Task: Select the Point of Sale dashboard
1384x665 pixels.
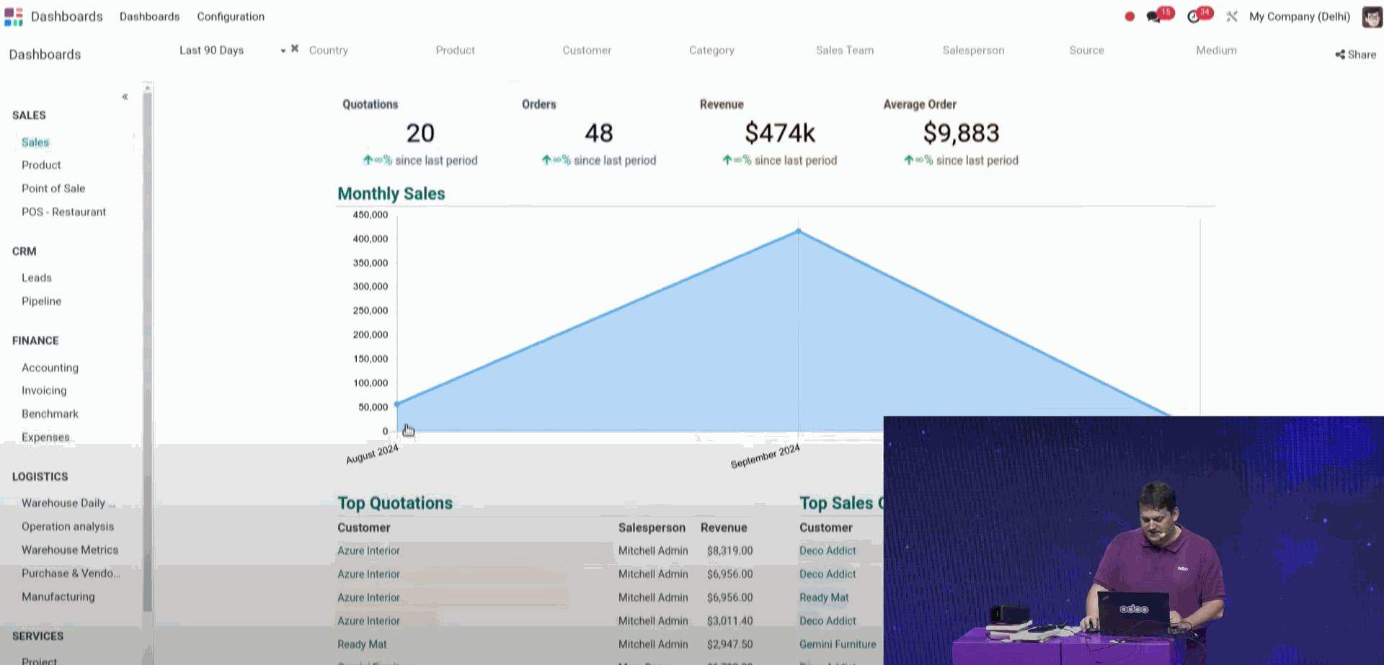Action: click(x=53, y=189)
